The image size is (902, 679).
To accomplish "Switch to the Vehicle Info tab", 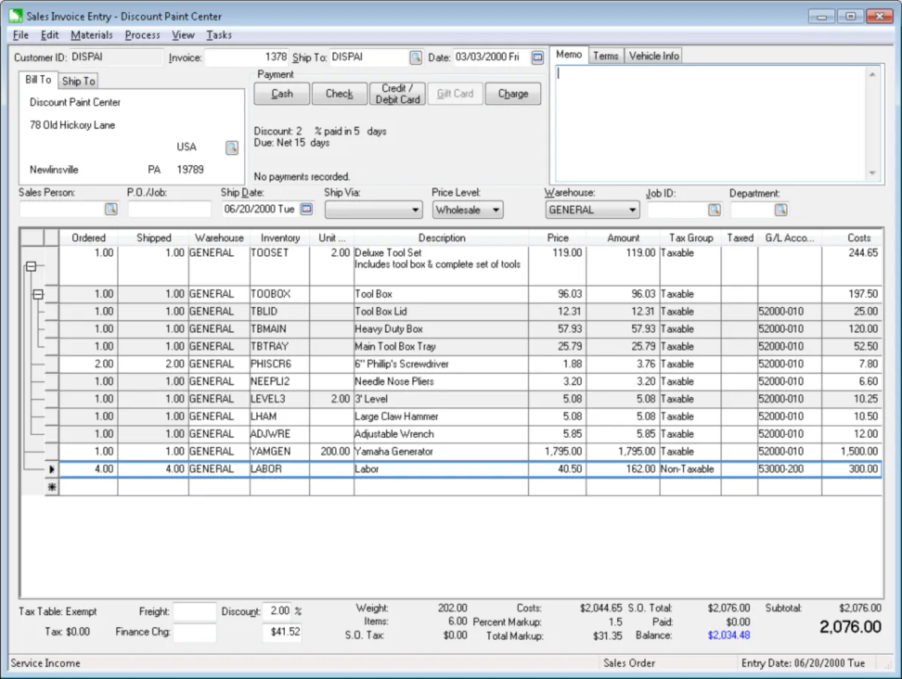I will pyautogui.click(x=653, y=56).
